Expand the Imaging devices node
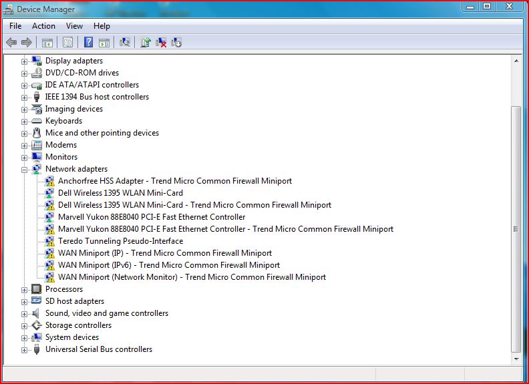The height and width of the screenshot is (384, 529). (24, 110)
